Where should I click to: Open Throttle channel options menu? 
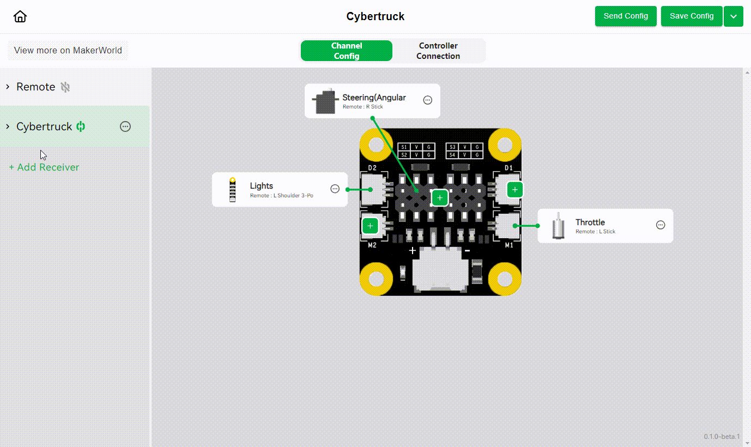(x=661, y=225)
